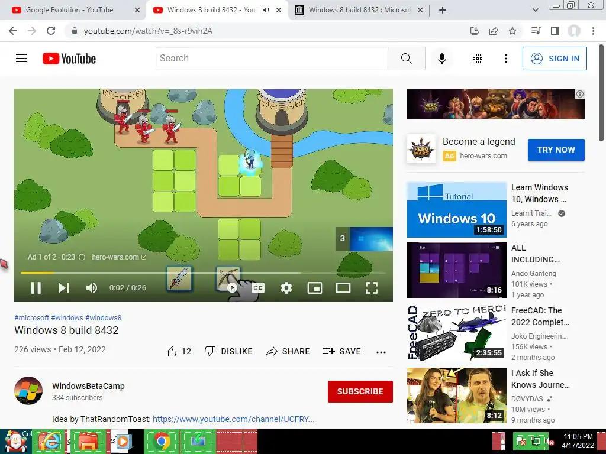Open ALL INCLUDING Ando Ganteng video thumbnail
This screenshot has height=454, width=606.
click(456, 270)
